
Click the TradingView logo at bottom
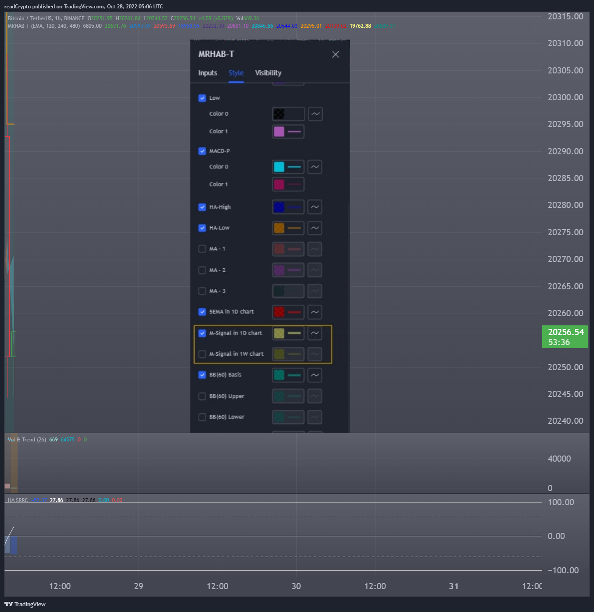pyautogui.click(x=25, y=604)
